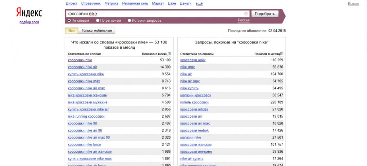Open the 'кроссовки nike max' keyword link
Image resolution: width=367 pixels, height=166 pixels.
pos(84,81)
